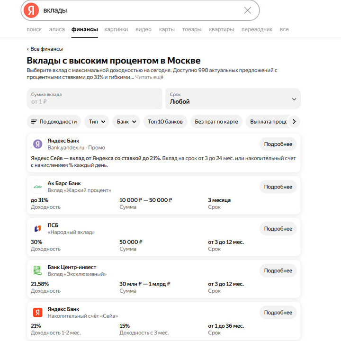Click the red Yandex Bank Сейв logo
Image resolution: width=341 pixels, height=341 pixels.
[37, 313]
